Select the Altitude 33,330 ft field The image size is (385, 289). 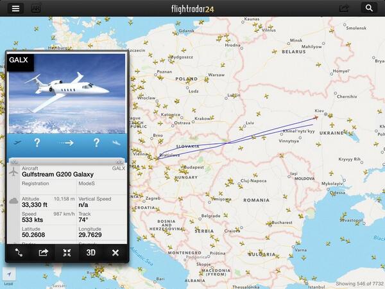coord(48,202)
